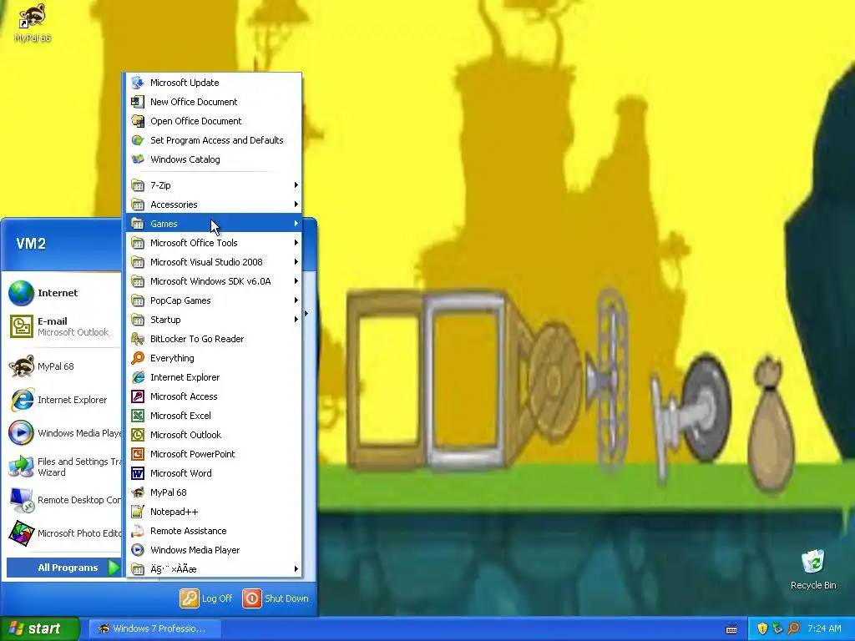Click the Microsoft Outlook clock icon
This screenshot has height=641, width=855.
click(138, 434)
